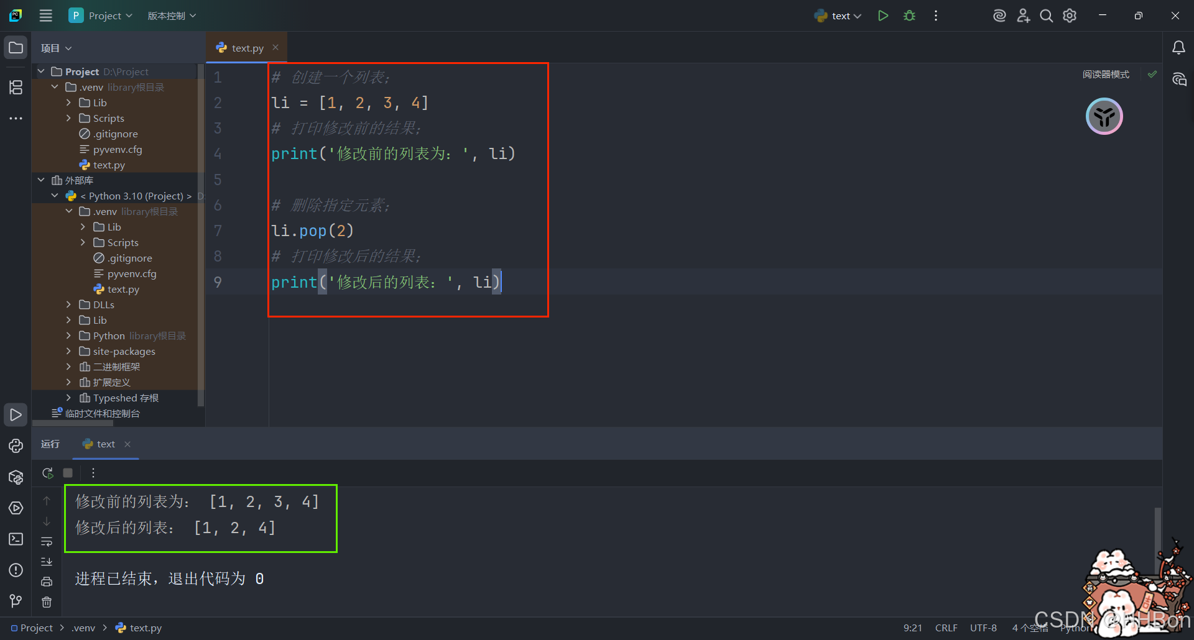Open the 版本控制 dropdown menu

pos(172,16)
